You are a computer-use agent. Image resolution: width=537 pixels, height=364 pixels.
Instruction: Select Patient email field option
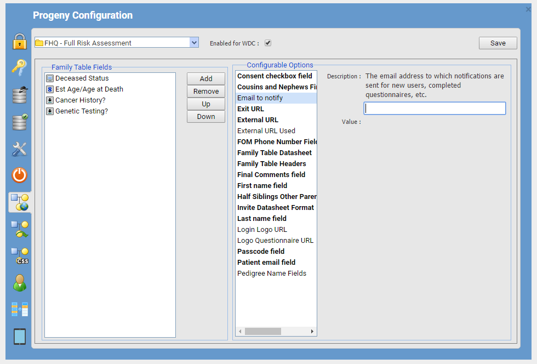point(276,263)
